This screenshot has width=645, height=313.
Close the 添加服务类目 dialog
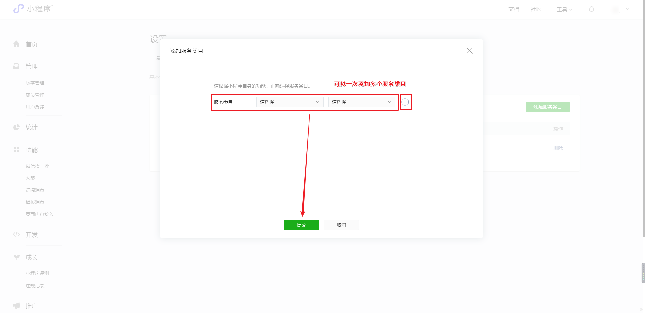click(469, 51)
